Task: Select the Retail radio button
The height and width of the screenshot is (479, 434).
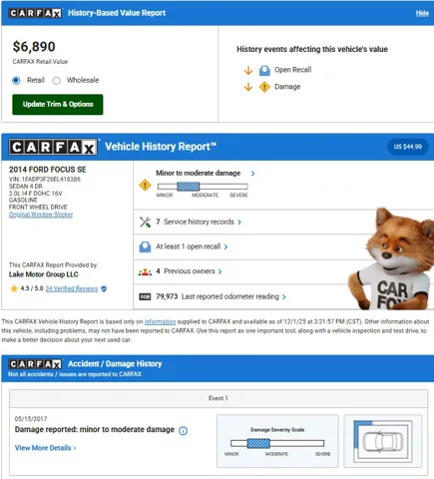Action: coord(16,81)
